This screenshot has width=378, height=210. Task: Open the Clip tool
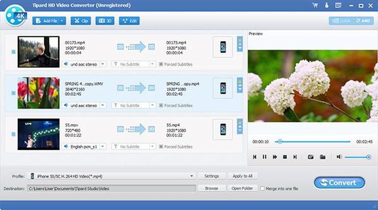point(81,21)
